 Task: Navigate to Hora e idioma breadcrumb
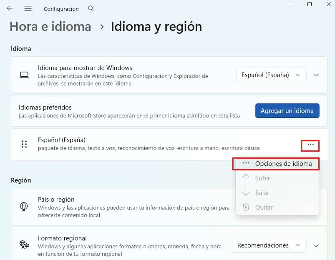pos(50,26)
